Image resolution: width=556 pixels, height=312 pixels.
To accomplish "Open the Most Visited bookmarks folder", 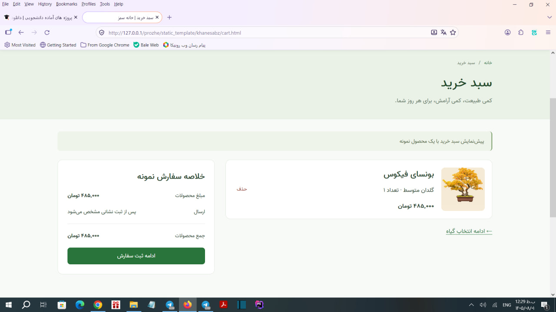I will click(x=20, y=45).
